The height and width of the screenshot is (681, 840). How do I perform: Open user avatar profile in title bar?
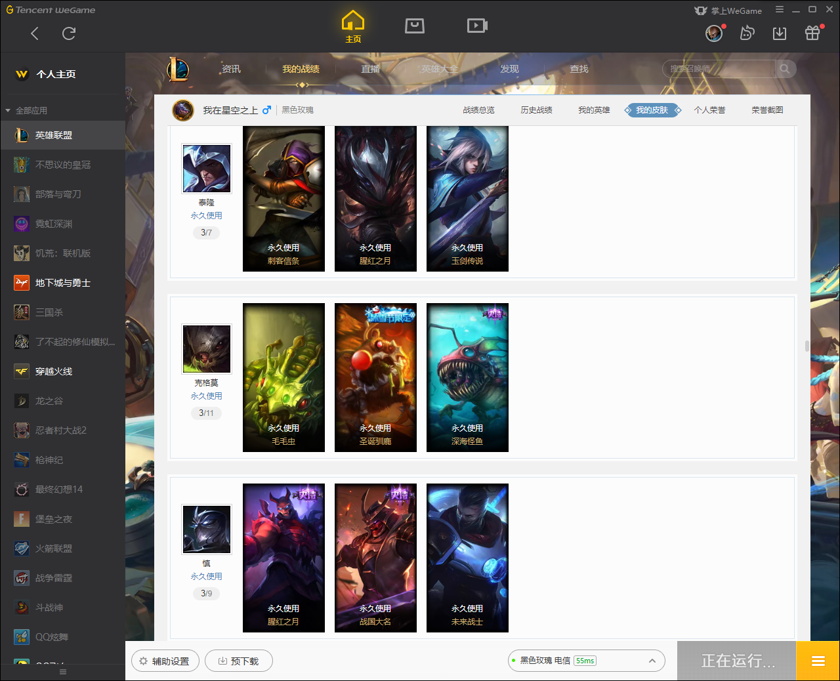click(x=714, y=33)
